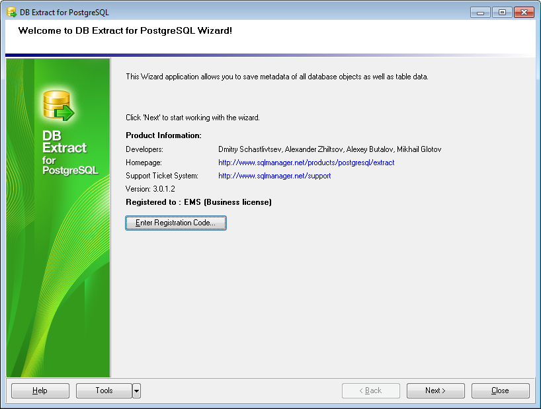Click the 'Welcome to DB Extract' heading

[125, 30]
